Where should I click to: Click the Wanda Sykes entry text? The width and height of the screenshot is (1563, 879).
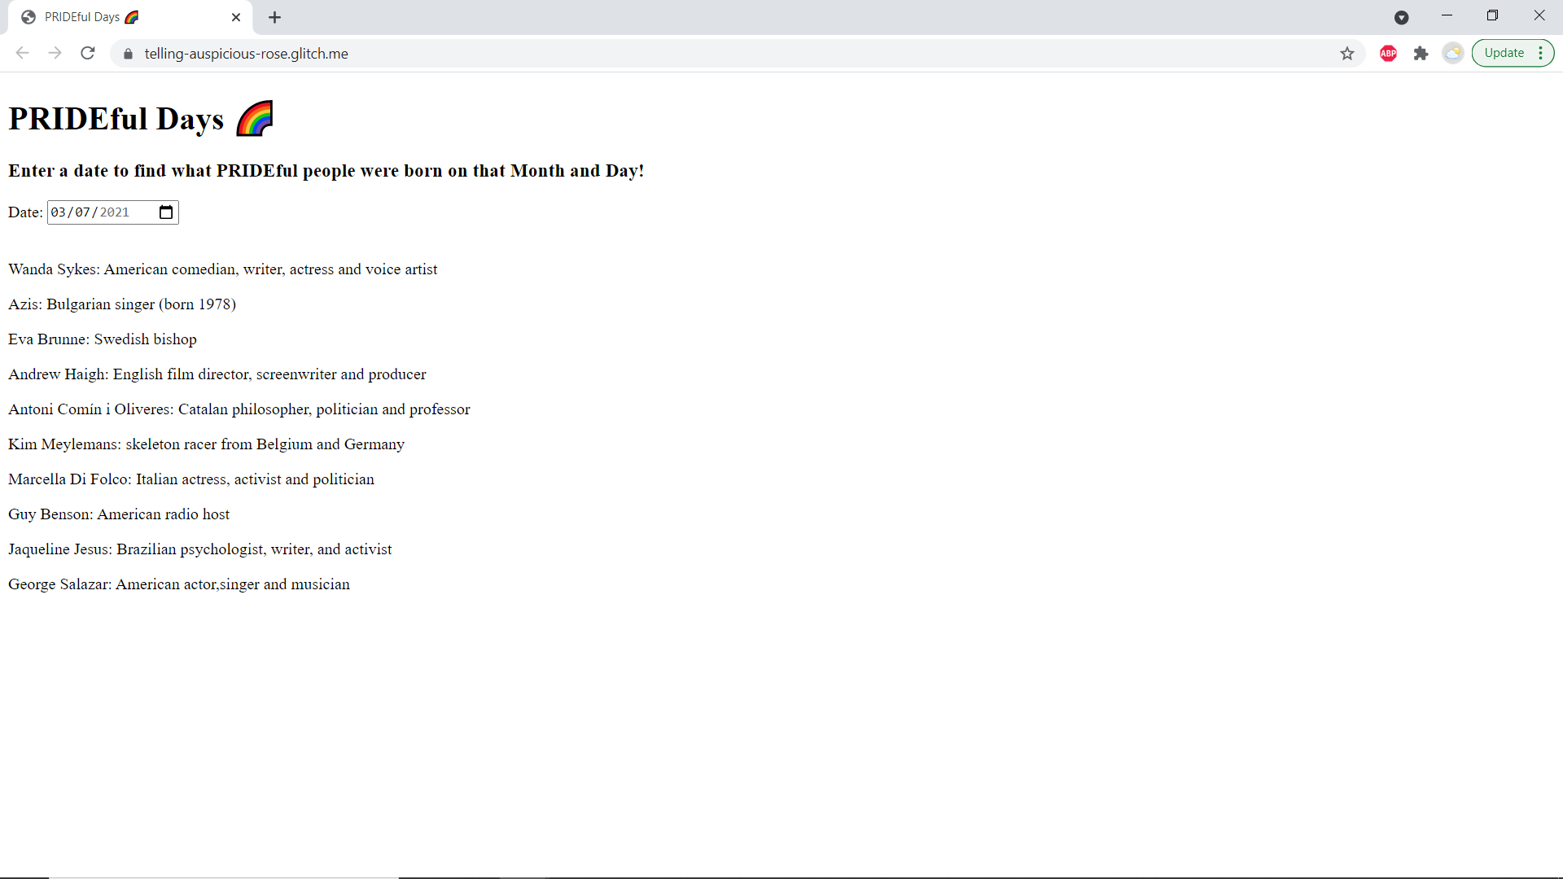point(222,269)
